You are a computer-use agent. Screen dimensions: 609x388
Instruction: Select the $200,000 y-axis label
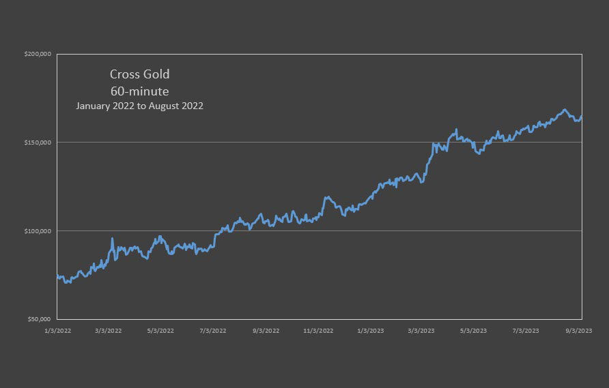38,54
